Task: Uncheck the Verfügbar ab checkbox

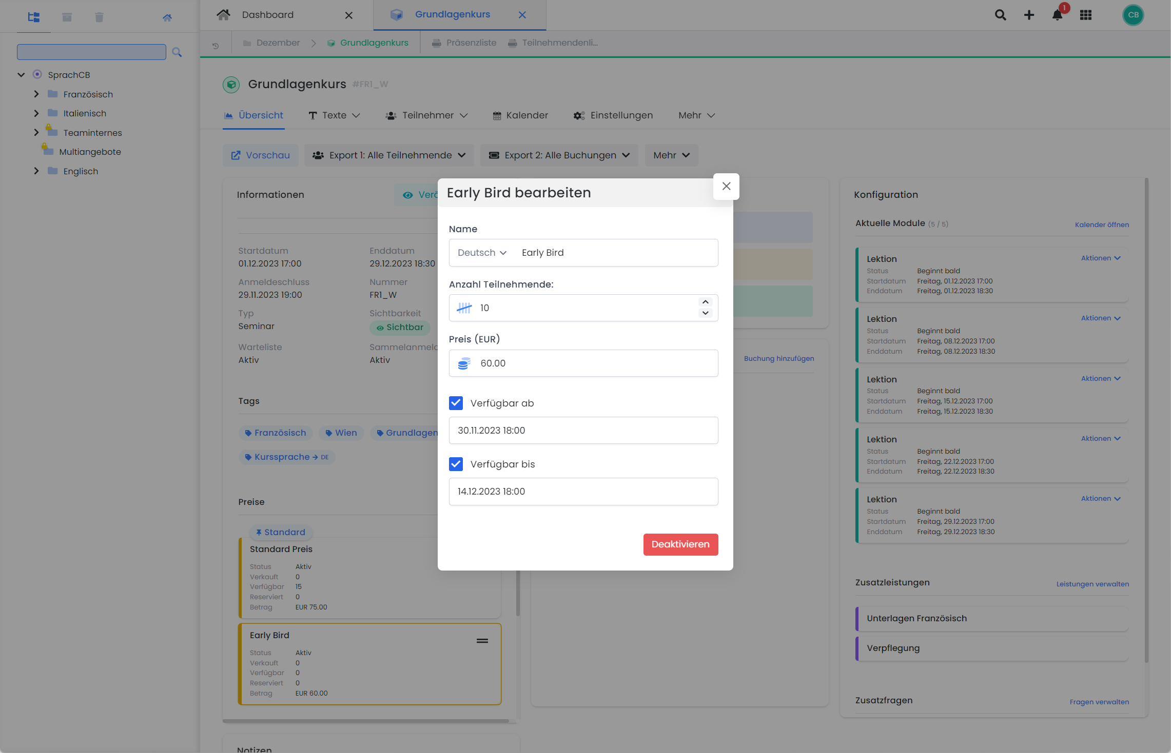Action: 456,403
